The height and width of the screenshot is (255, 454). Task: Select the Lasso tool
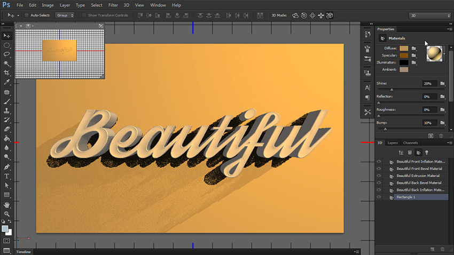pos(7,54)
